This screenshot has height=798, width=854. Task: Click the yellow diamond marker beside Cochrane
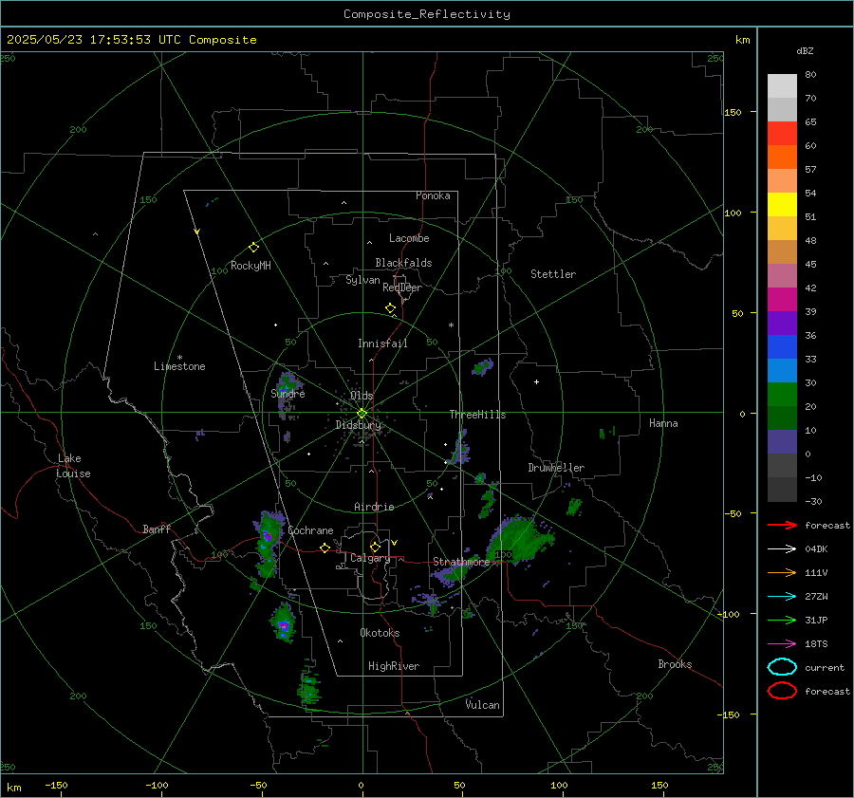click(x=325, y=548)
